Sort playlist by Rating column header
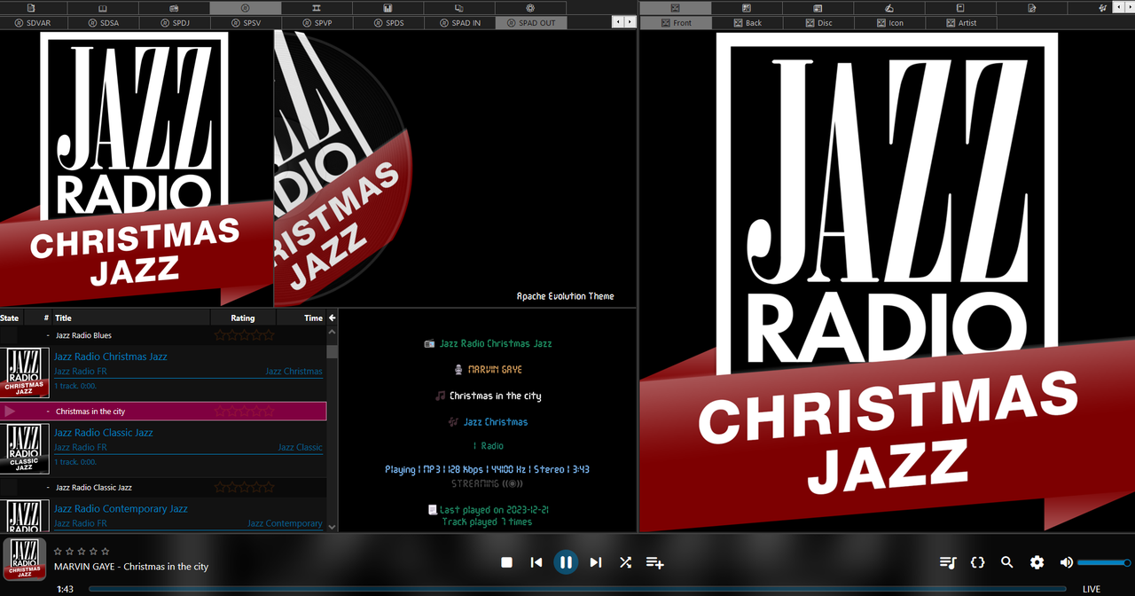Image resolution: width=1135 pixels, height=596 pixels. tap(243, 318)
